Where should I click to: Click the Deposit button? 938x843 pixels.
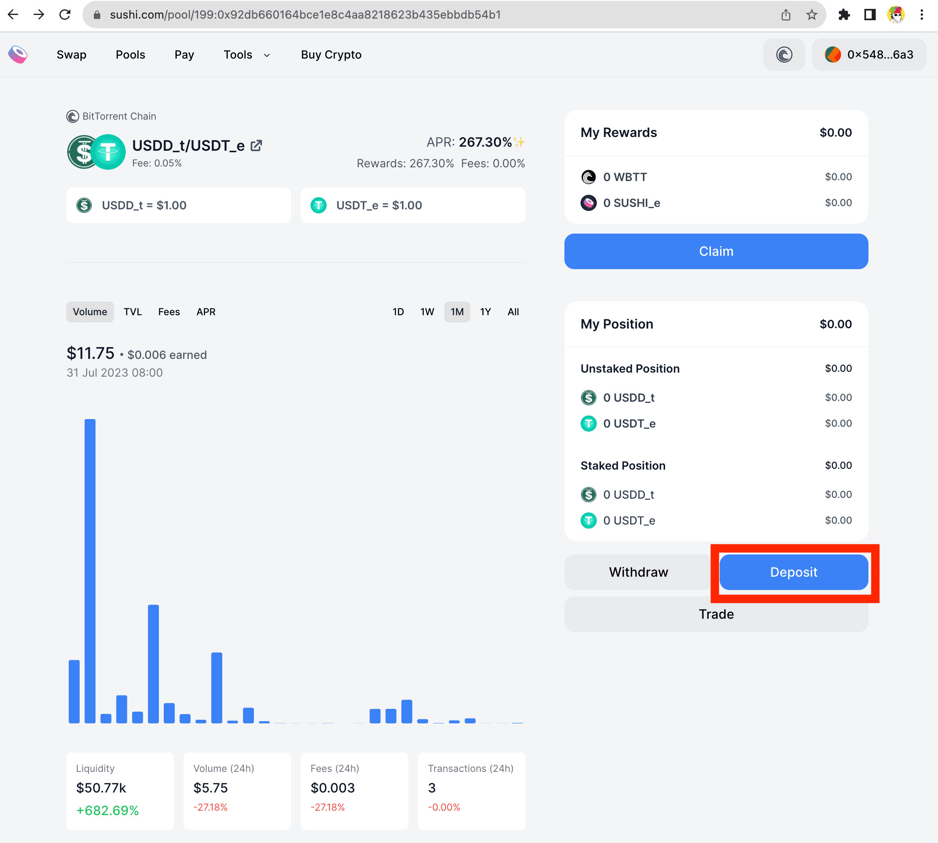coord(793,572)
